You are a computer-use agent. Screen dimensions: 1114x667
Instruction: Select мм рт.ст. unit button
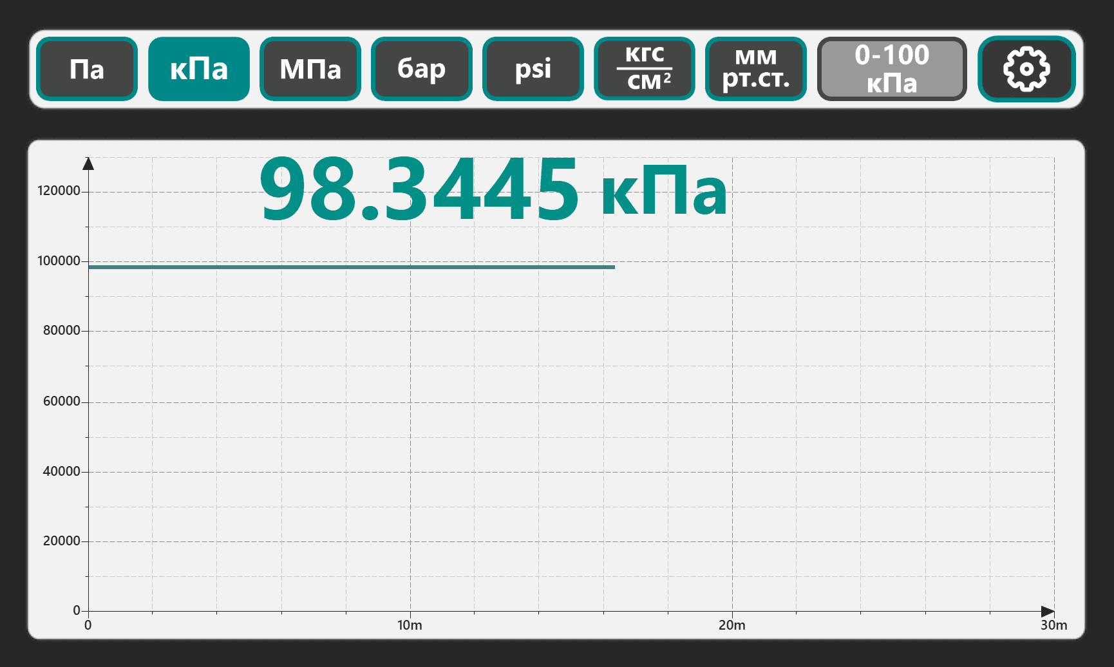point(756,69)
